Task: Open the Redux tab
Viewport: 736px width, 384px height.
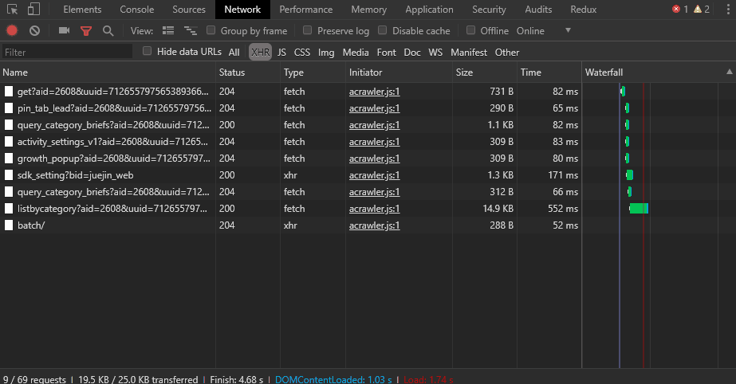Action: [x=584, y=10]
